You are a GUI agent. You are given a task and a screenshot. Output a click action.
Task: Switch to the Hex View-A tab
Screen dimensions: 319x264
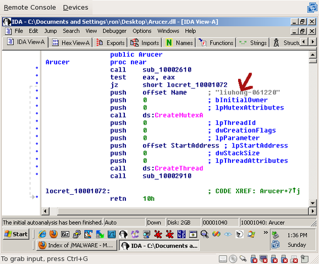click(70, 43)
